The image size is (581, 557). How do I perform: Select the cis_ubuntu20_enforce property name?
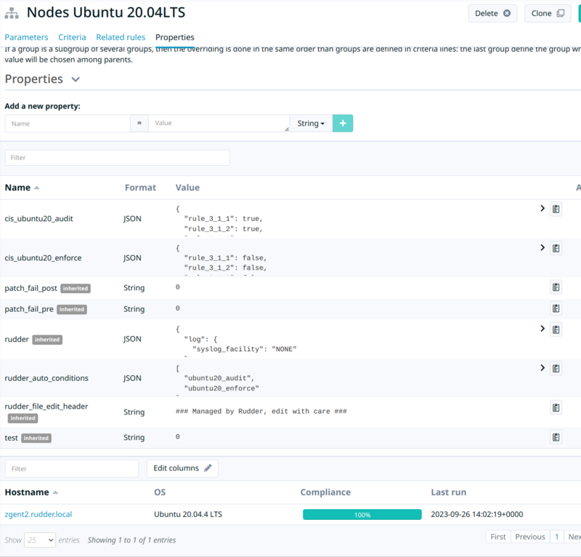(x=43, y=258)
